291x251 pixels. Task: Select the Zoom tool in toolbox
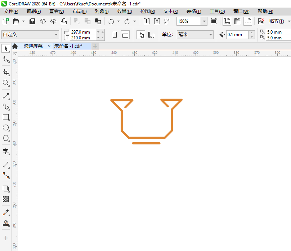tap(6, 83)
